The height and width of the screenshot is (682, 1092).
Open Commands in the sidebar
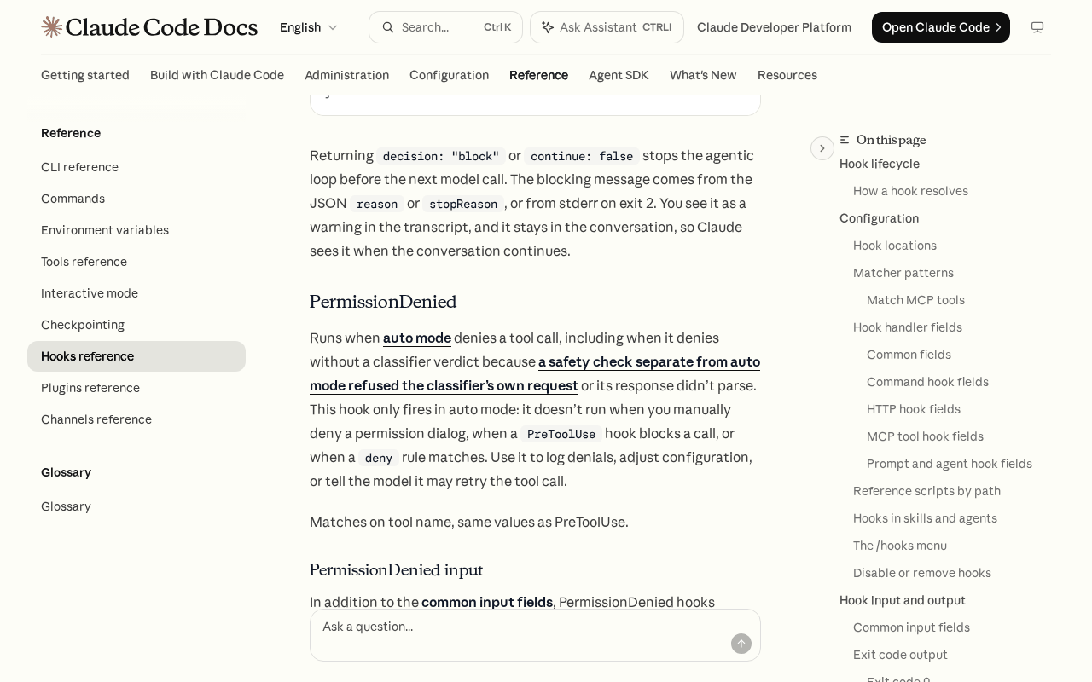pos(136,199)
